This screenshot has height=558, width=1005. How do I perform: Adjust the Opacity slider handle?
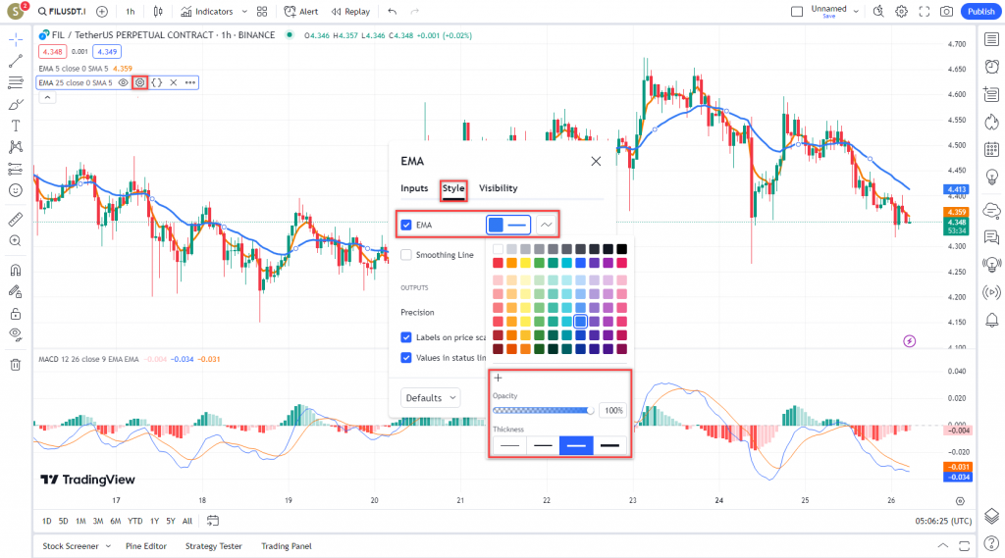coord(590,411)
